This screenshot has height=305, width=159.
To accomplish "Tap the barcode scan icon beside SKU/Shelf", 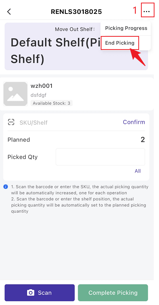I will click(x=11, y=122).
